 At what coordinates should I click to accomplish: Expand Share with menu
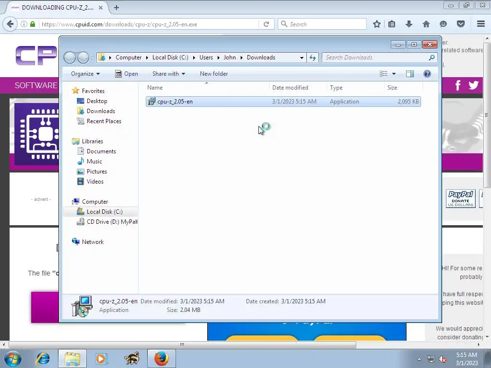168,74
